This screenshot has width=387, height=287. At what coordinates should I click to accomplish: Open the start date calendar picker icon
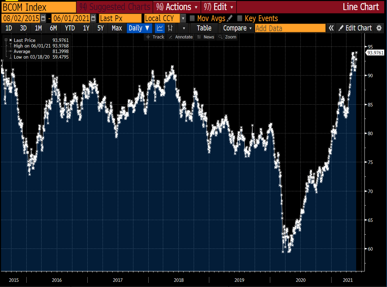43,18
